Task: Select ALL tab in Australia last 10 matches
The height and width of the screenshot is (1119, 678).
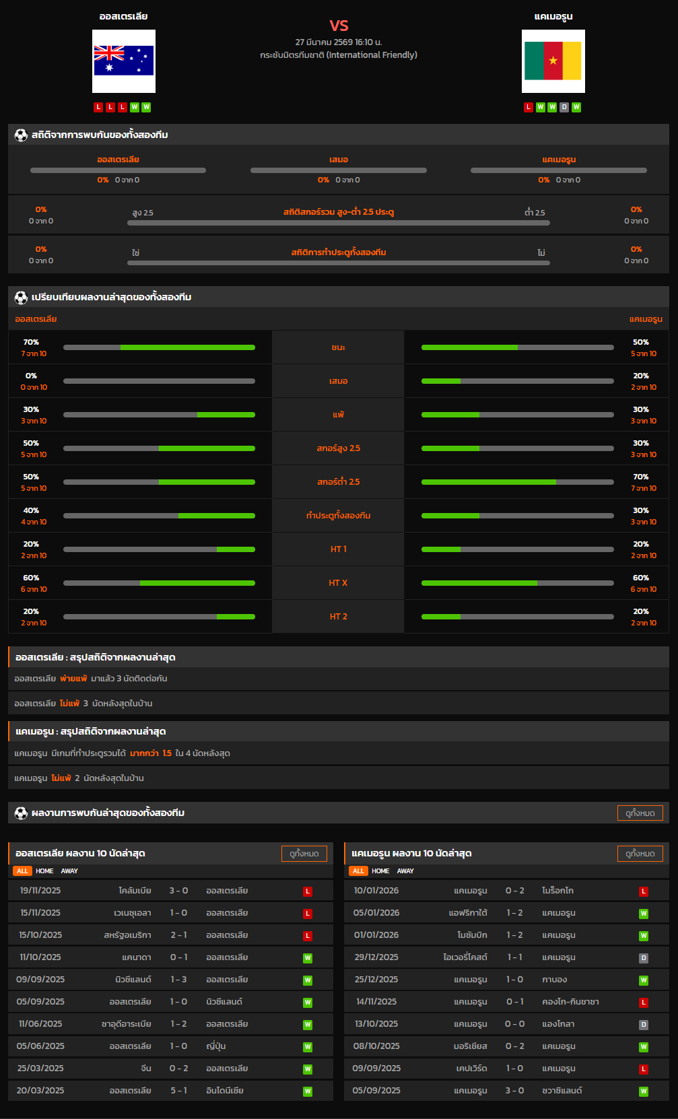Action: pos(22,871)
